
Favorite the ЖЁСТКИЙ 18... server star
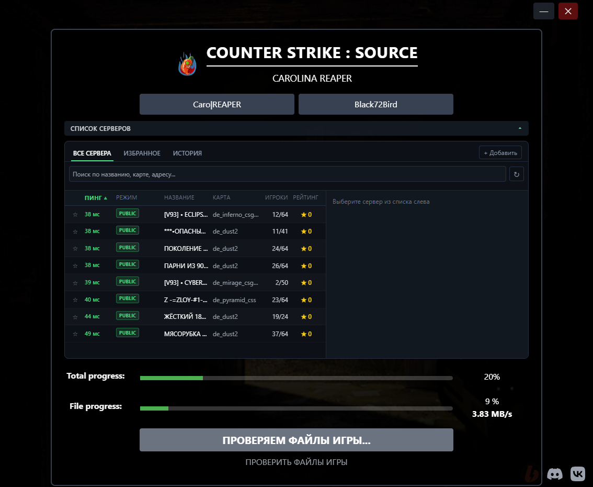[x=75, y=317]
